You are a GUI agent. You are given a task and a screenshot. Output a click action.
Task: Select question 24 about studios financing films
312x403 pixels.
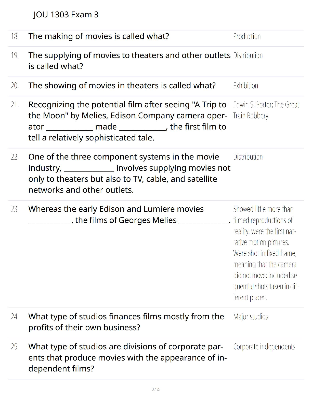tap(126, 322)
